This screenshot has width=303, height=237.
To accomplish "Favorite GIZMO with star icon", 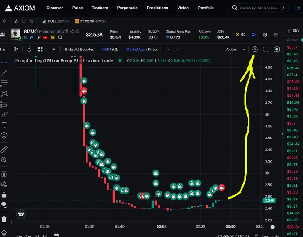I will click(78, 31).
